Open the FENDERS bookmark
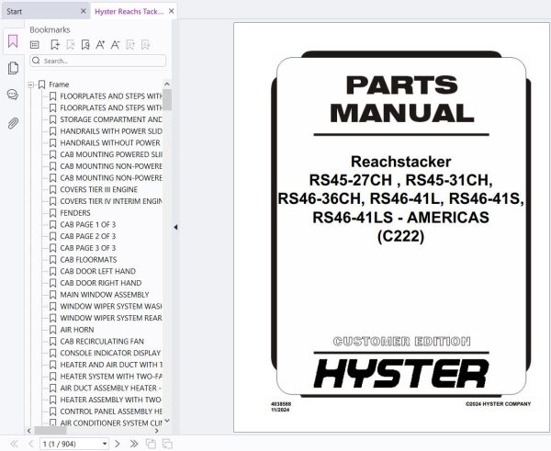The height and width of the screenshot is (451, 551). coord(75,213)
